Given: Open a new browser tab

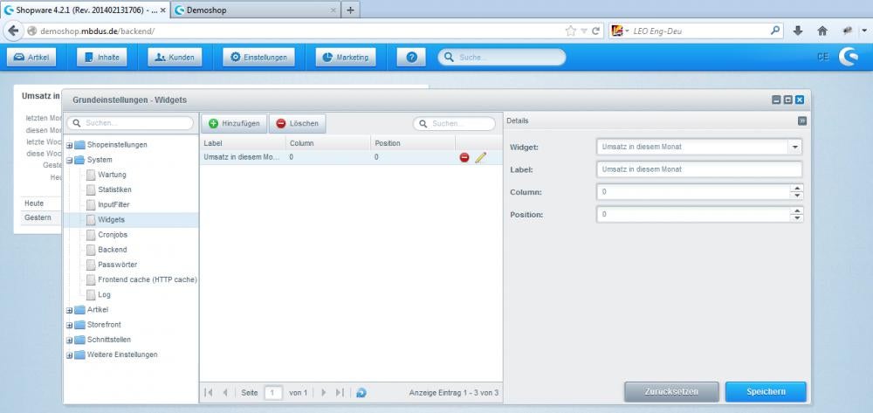Looking at the screenshot, I should (x=350, y=10).
